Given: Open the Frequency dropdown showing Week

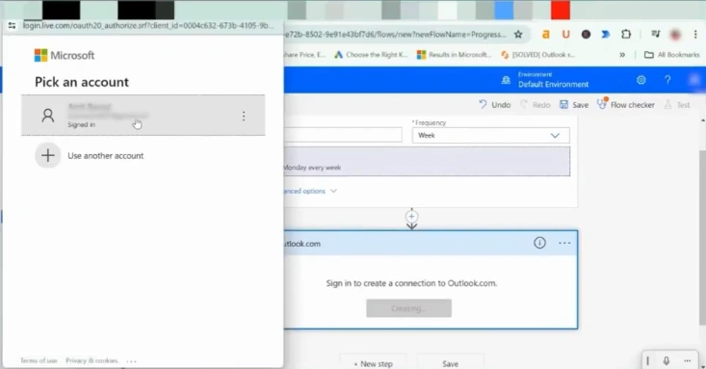Looking at the screenshot, I should coord(491,135).
